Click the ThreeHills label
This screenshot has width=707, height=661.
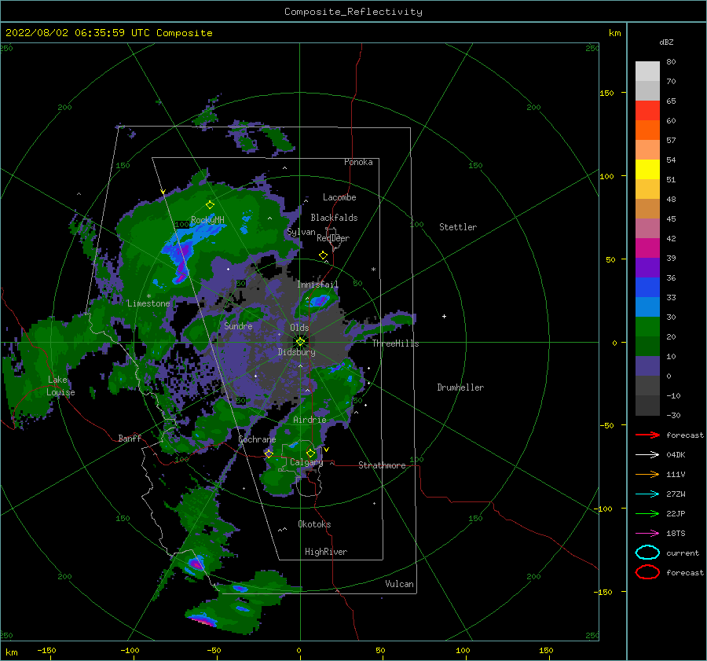click(x=395, y=343)
